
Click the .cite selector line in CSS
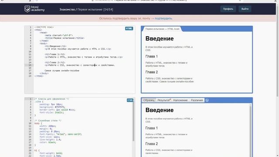pyautogui.click(x=39, y=102)
